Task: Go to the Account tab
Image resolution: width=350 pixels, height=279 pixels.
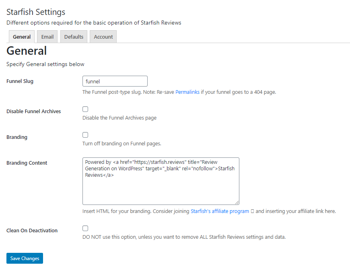Action: (x=103, y=37)
